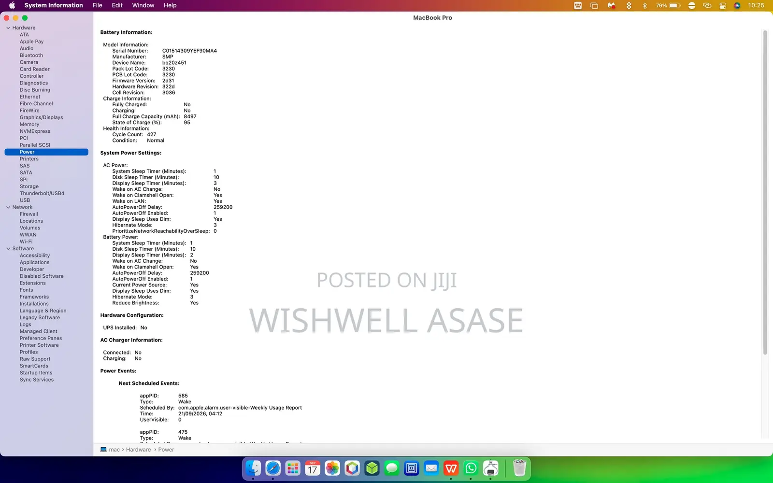This screenshot has width=773, height=483.
Task: Open the Apple menu
Action: point(12,5)
